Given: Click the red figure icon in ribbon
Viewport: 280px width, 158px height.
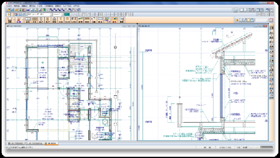Looking at the screenshot, I should [19, 20].
